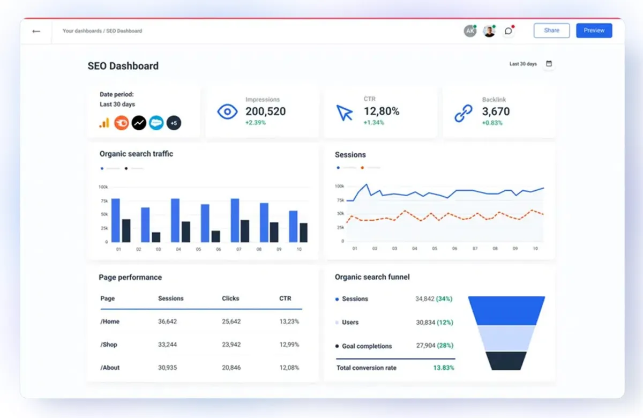Sort table by Sessions column header
Screen dimensions: 643x418
click(171, 298)
